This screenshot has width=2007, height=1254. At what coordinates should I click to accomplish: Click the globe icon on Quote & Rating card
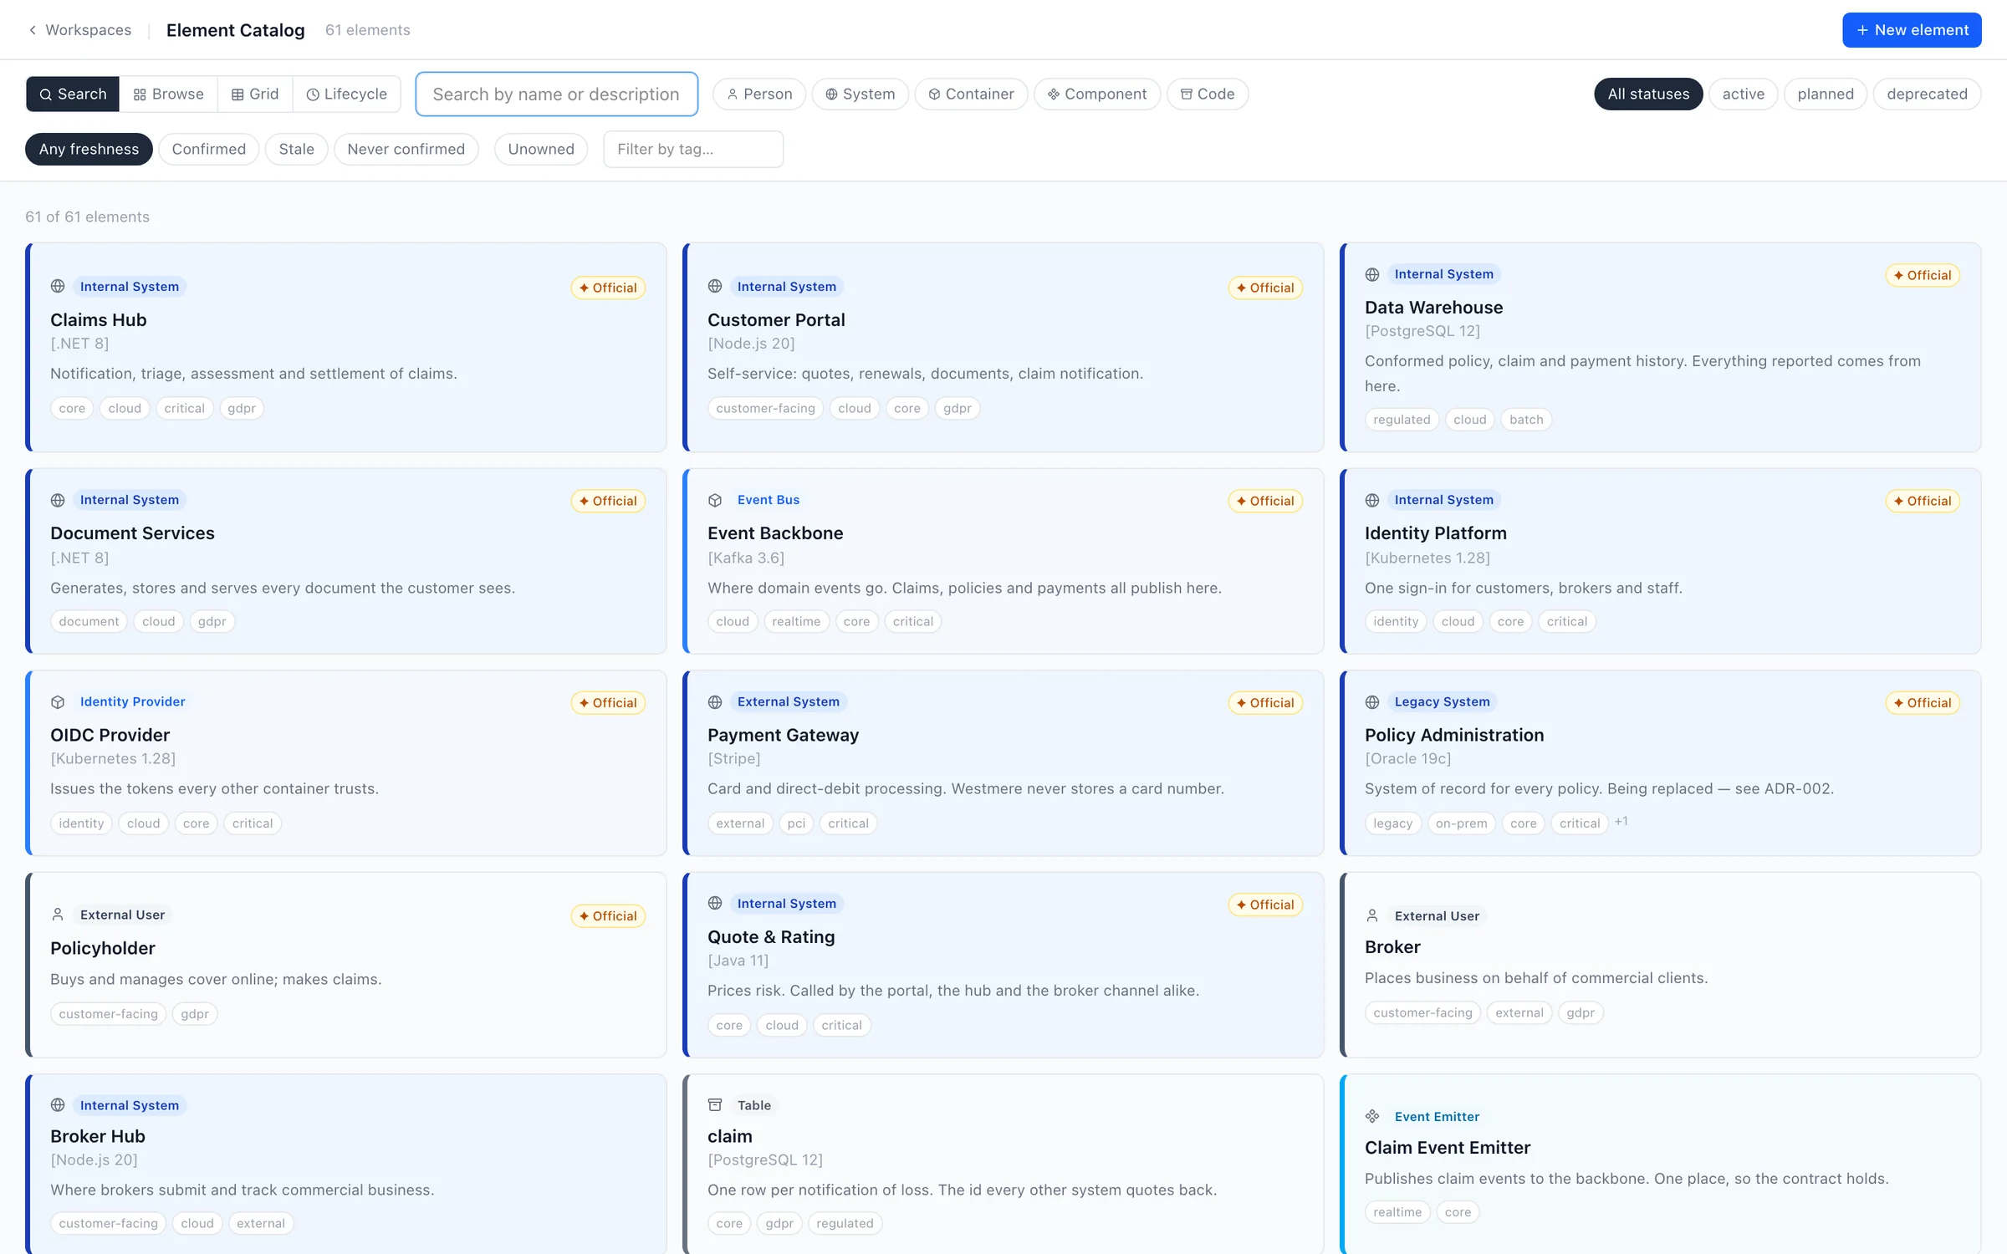(715, 903)
